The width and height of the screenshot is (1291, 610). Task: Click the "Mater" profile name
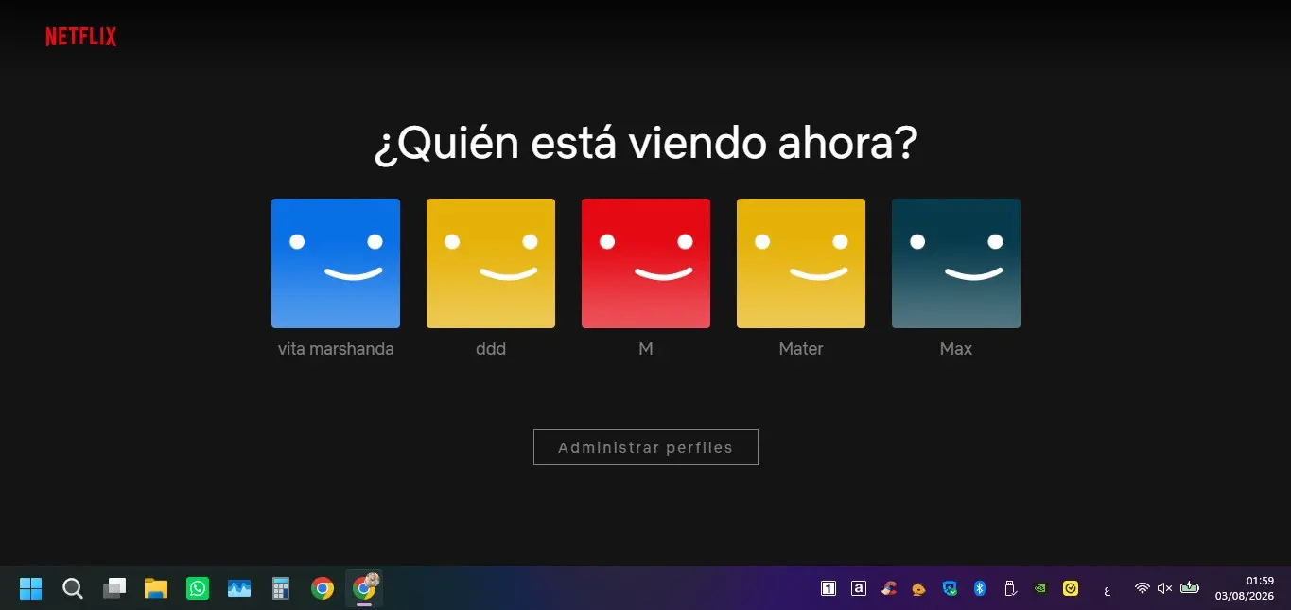coord(801,349)
